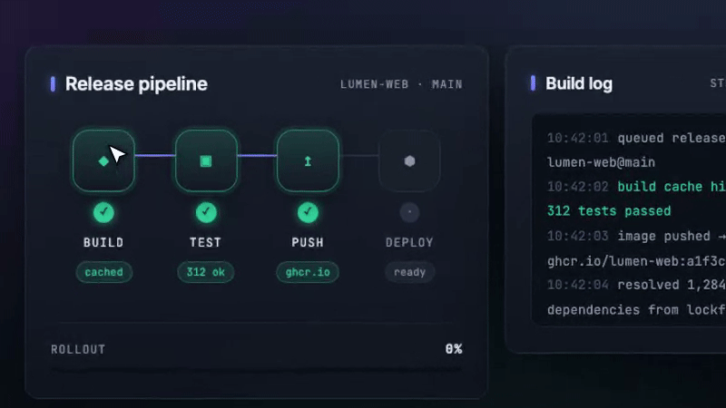
Task: Click the 'cached' status pill
Action: click(x=104, y=272)
